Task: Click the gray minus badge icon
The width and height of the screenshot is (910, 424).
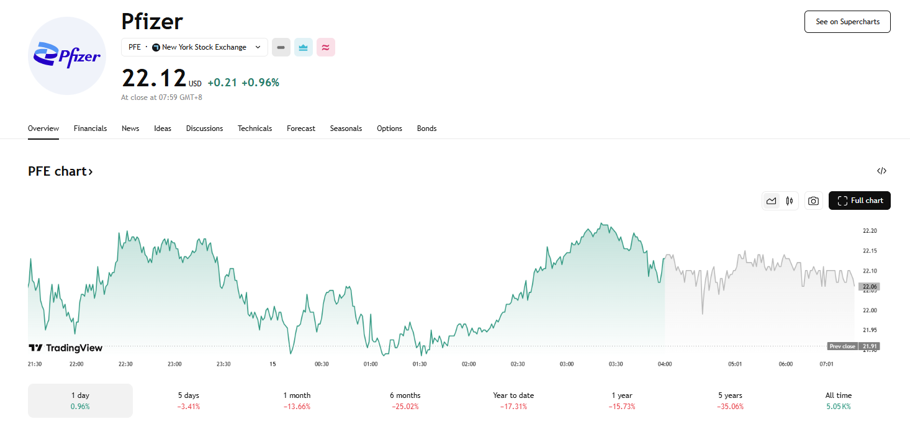Action: tap(281, 47)
